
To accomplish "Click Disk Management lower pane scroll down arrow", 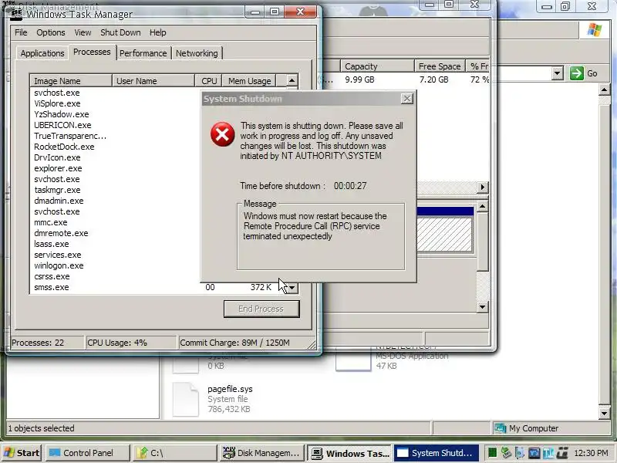I will (x=483, y=306).
